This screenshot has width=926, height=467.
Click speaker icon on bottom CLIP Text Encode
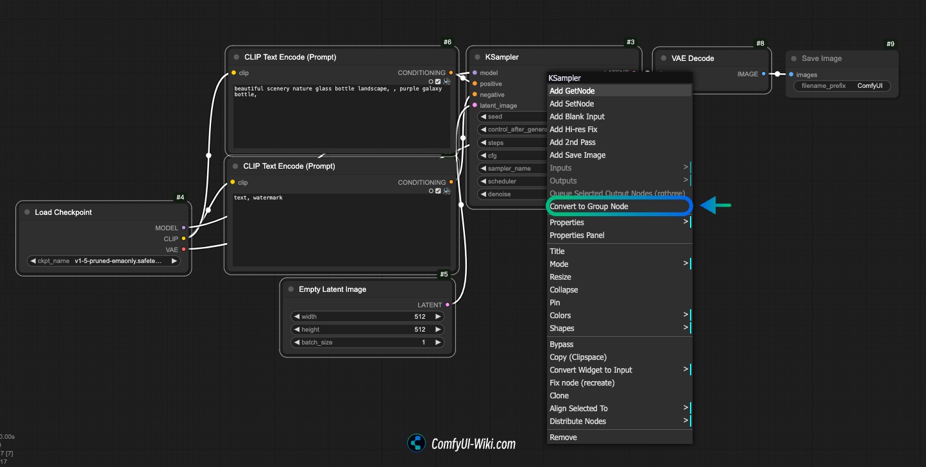(x=446, y=191)
